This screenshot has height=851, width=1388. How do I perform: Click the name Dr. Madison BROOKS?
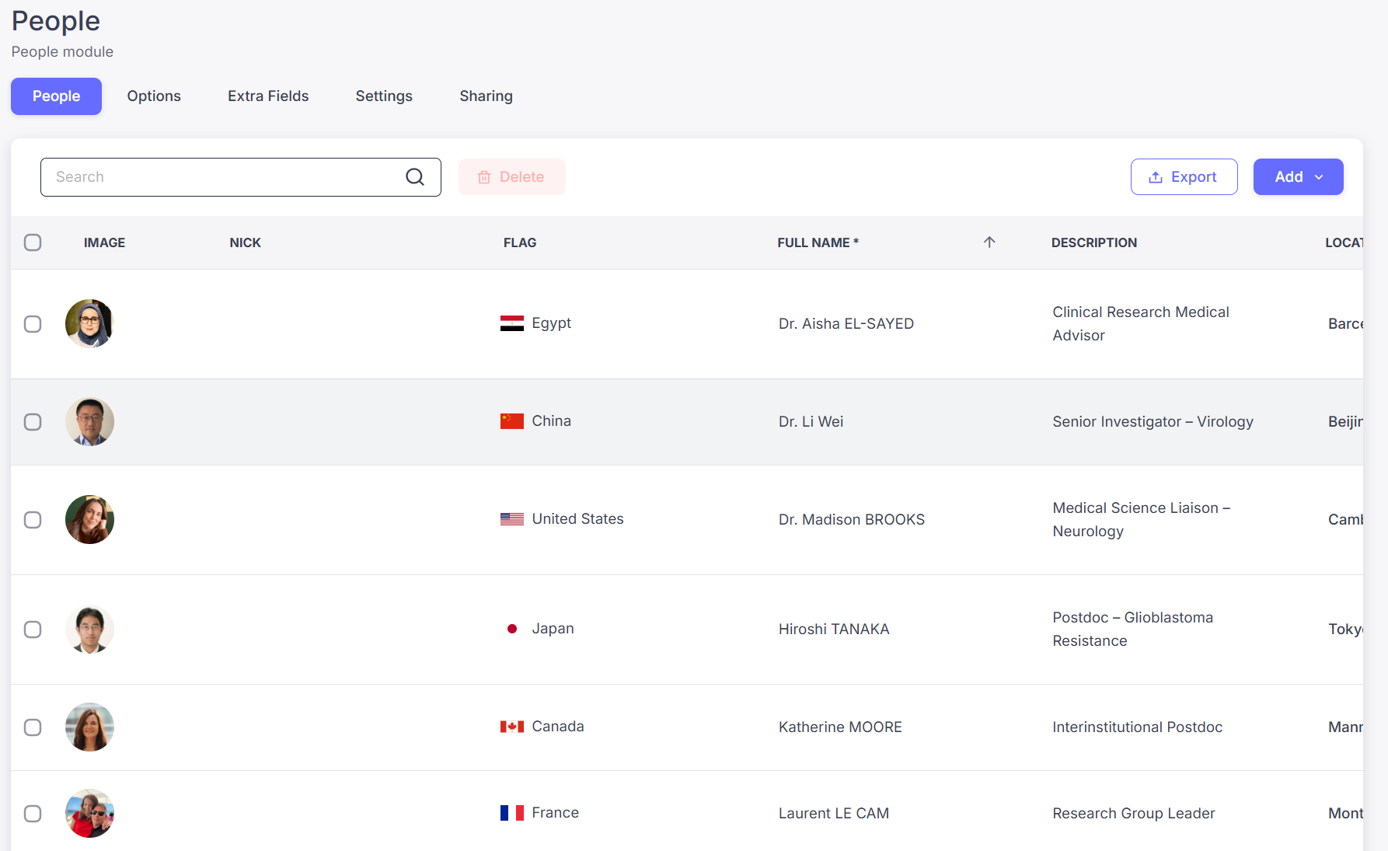(852, 520)
